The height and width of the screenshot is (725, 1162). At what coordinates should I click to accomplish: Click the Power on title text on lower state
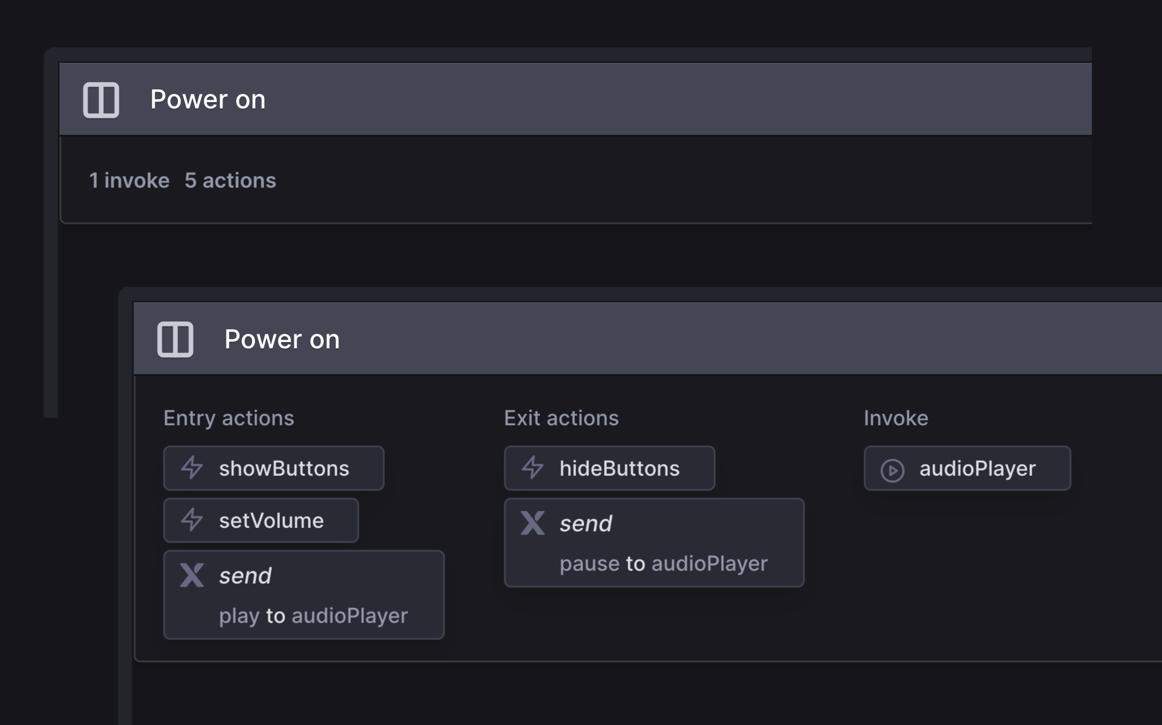282,339
